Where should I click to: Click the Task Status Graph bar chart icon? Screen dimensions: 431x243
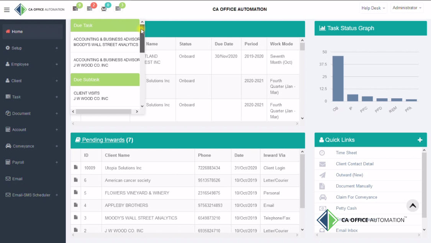coord(323,28)
